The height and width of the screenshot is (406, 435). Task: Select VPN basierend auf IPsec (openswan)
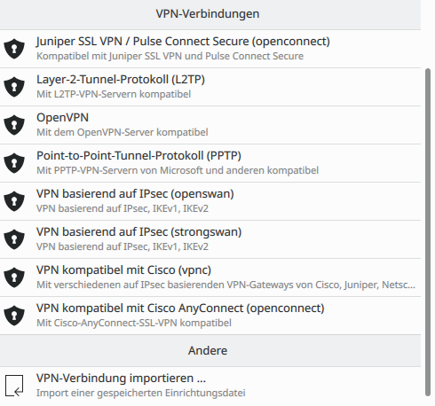point(210,201)
